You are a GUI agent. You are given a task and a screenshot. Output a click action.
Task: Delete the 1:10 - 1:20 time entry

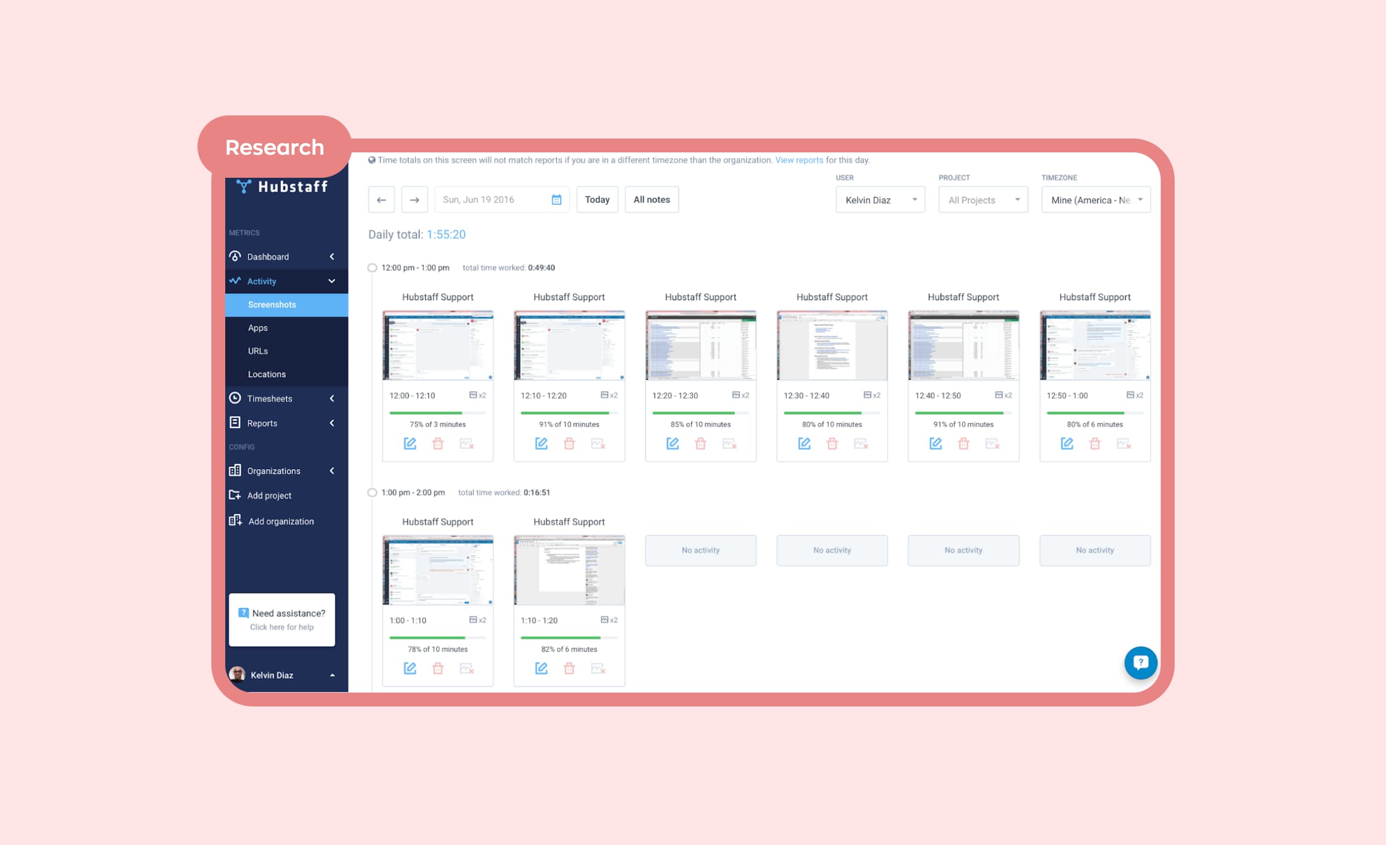569,668
